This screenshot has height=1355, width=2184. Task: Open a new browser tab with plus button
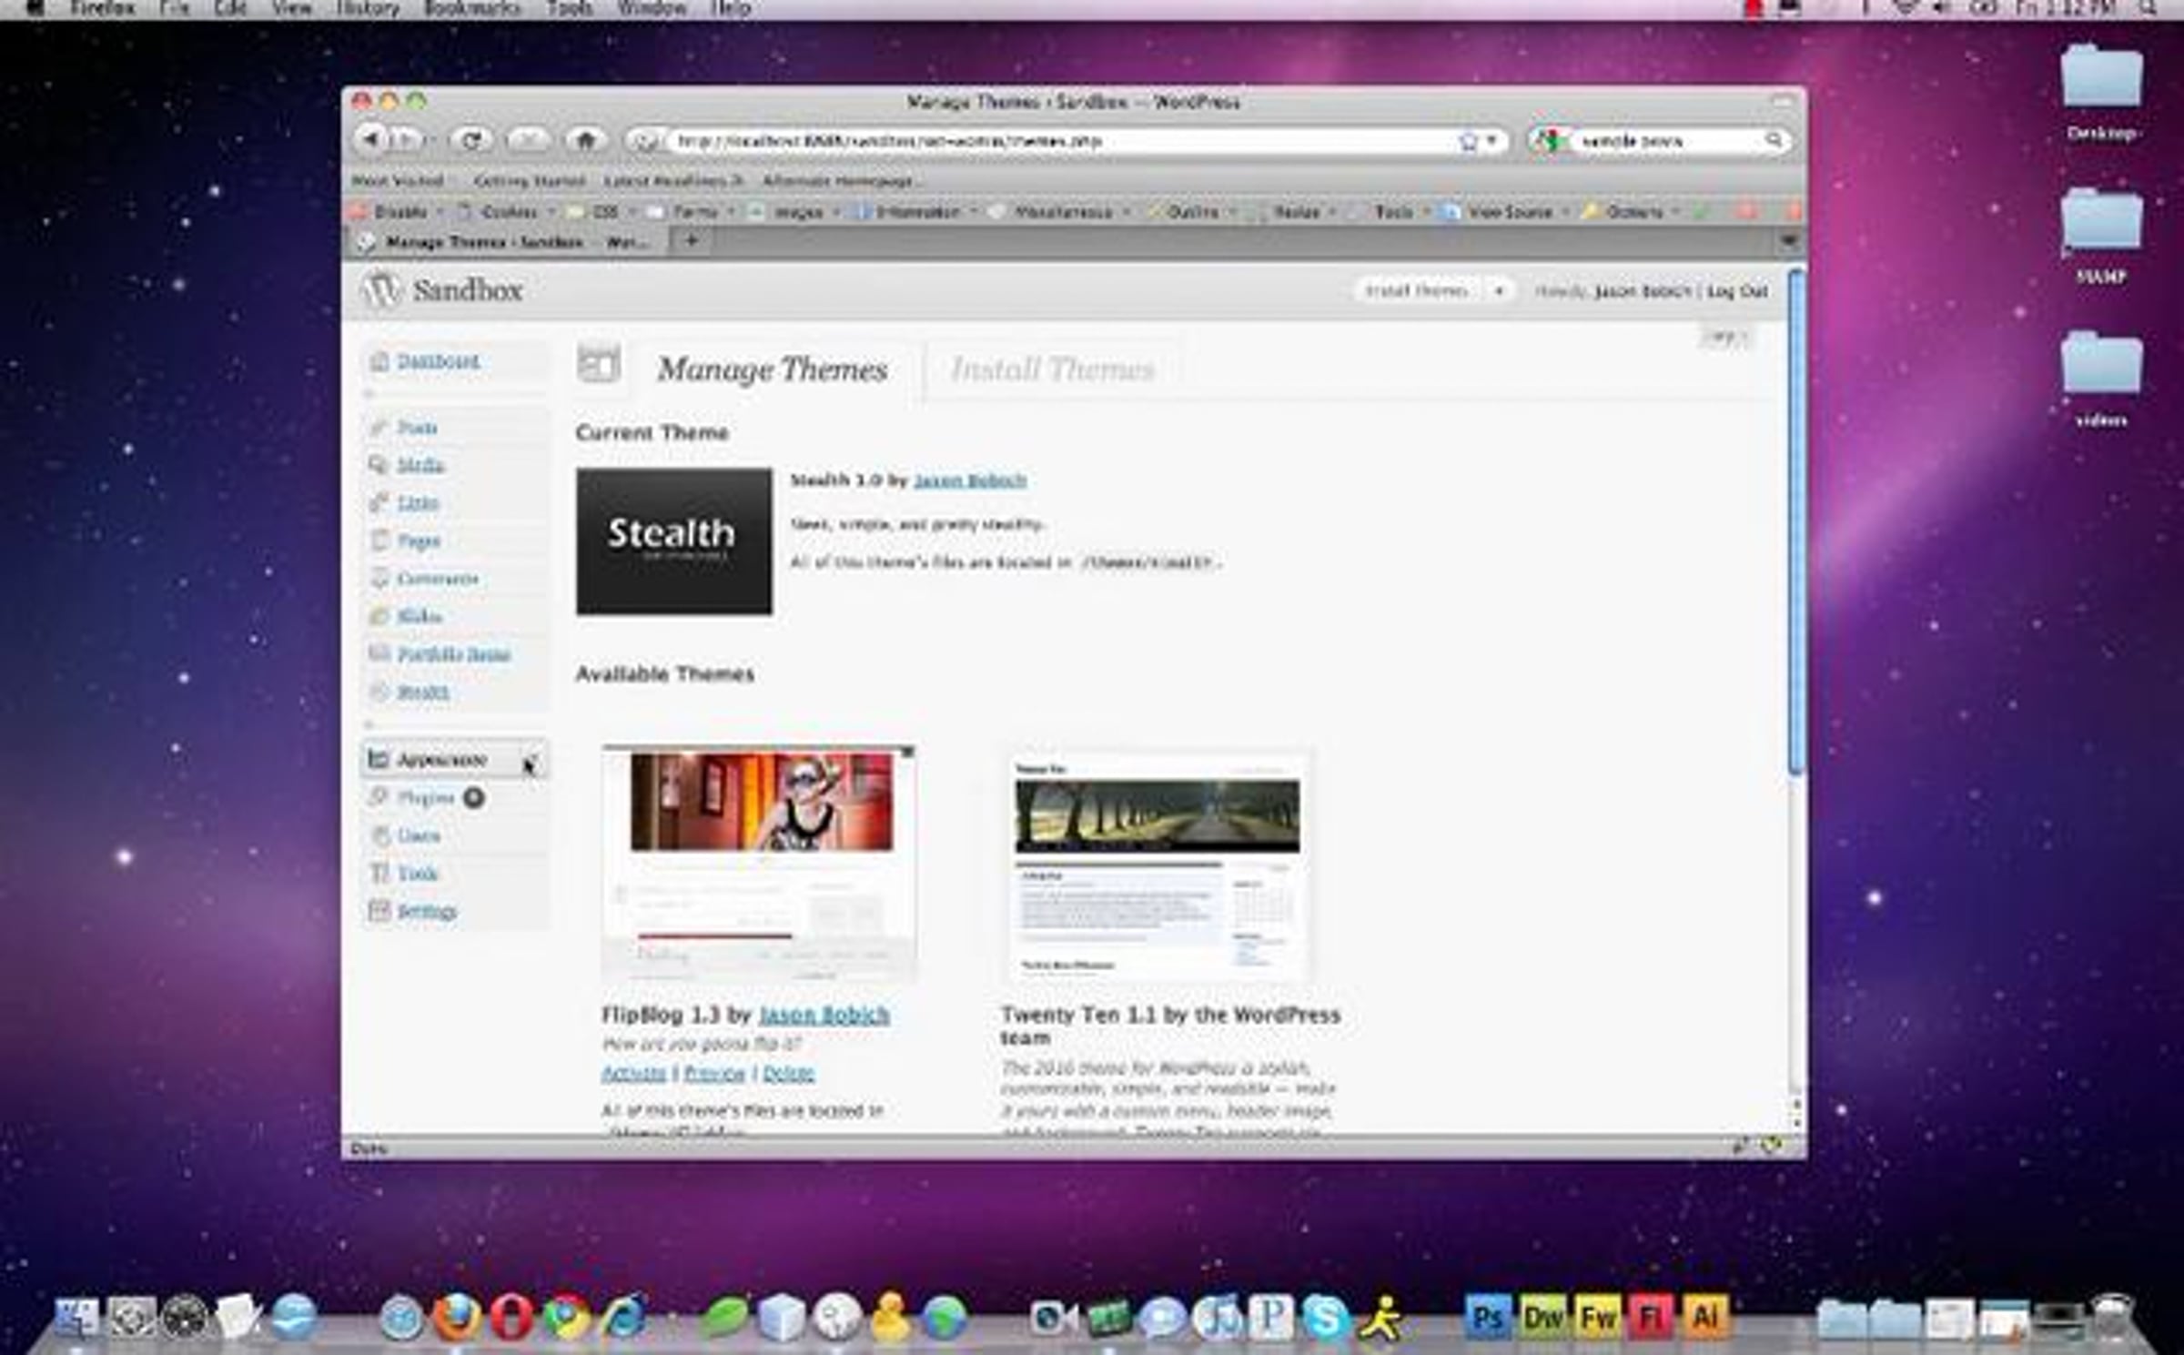tap(692, 241)
